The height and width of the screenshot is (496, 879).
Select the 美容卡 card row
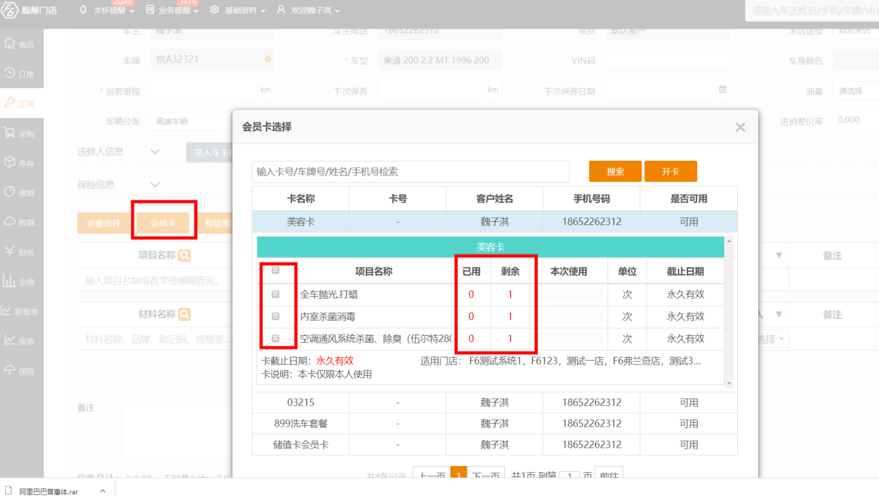[x=495, y=222]
